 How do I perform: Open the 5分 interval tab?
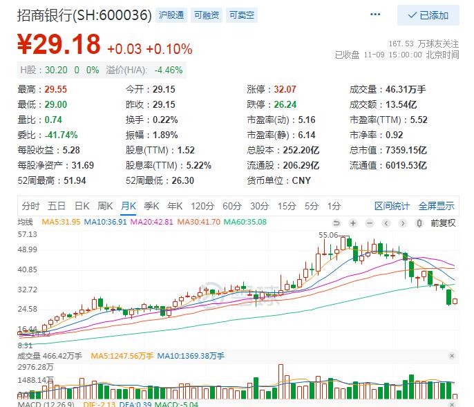[312, 206]
